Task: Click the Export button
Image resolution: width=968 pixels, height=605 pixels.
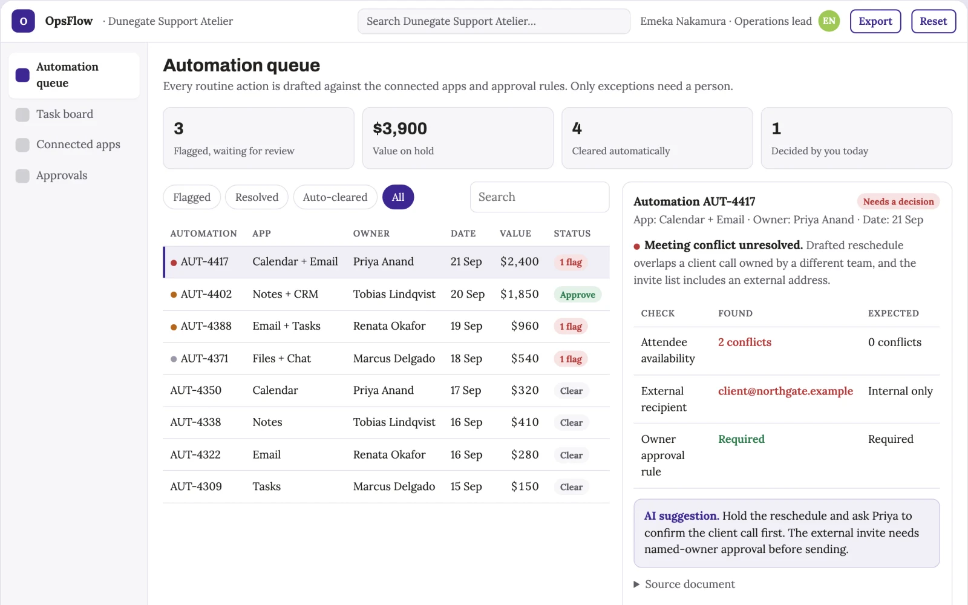Action: (x=875, y=21)
